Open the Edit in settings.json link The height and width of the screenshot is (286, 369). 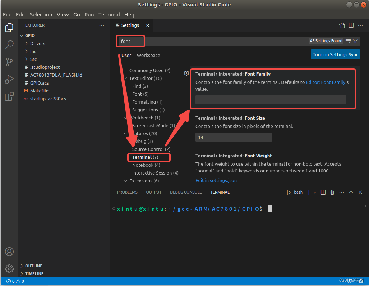click(216, 180)
